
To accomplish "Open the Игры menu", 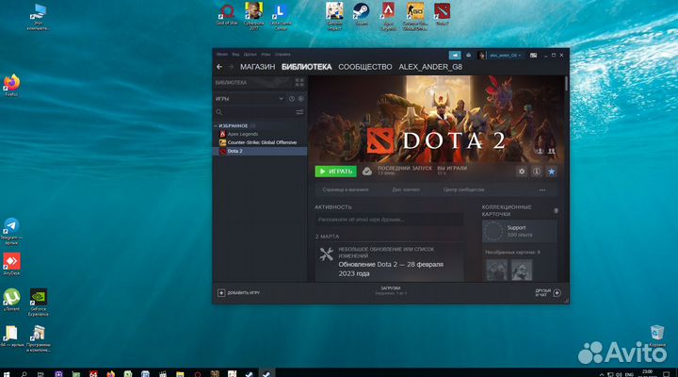I will pos(266,55).
